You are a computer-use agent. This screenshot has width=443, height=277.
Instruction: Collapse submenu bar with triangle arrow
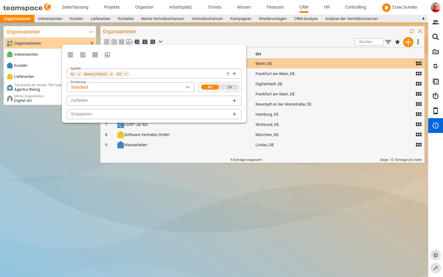coord(423,18)
